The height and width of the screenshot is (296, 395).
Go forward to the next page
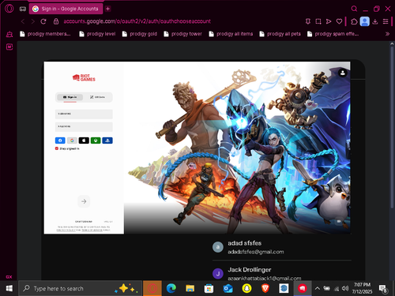[33, 21]
